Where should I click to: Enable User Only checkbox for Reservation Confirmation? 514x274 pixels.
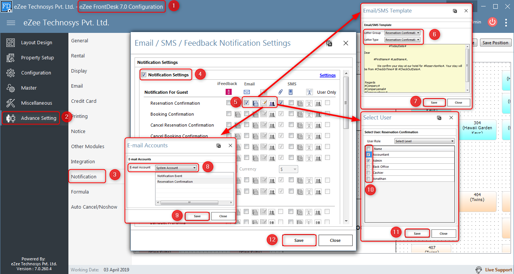coord(327,103)
